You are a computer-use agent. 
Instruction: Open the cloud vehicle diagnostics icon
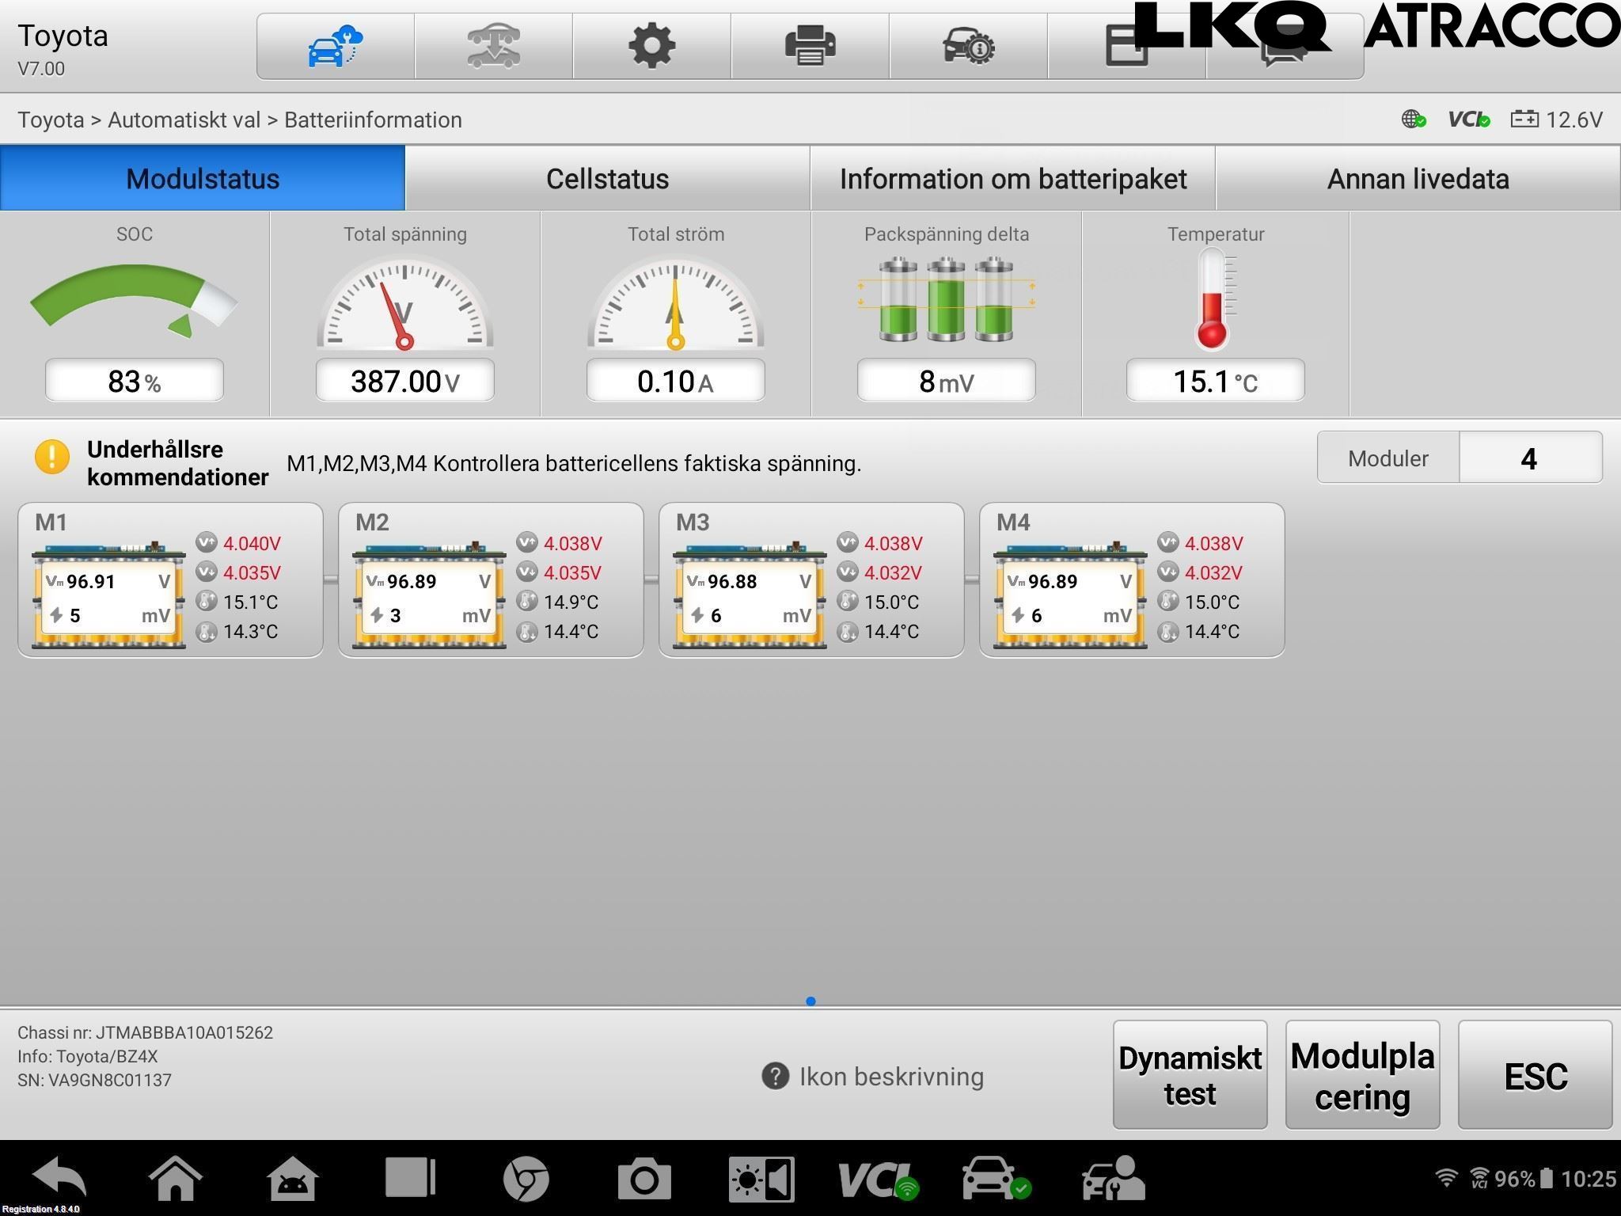(336, 46)
